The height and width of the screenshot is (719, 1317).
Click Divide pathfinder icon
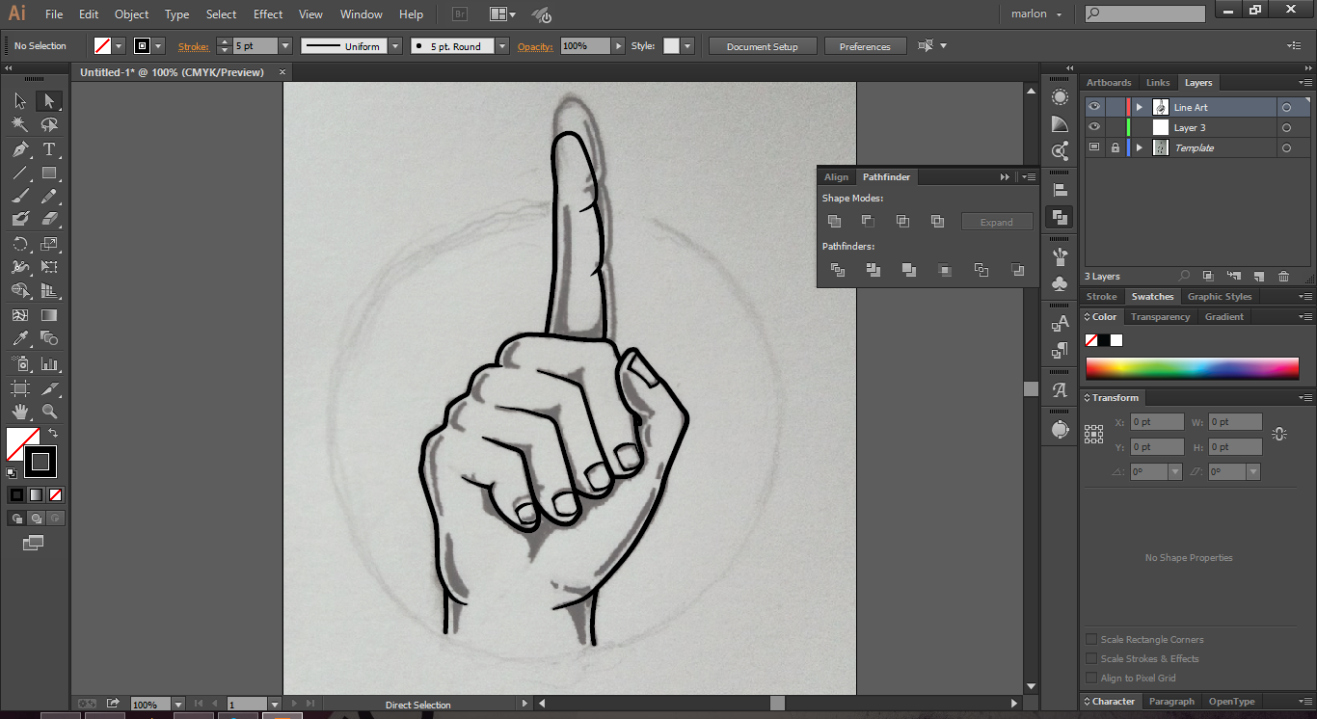(x=838, y=271)
